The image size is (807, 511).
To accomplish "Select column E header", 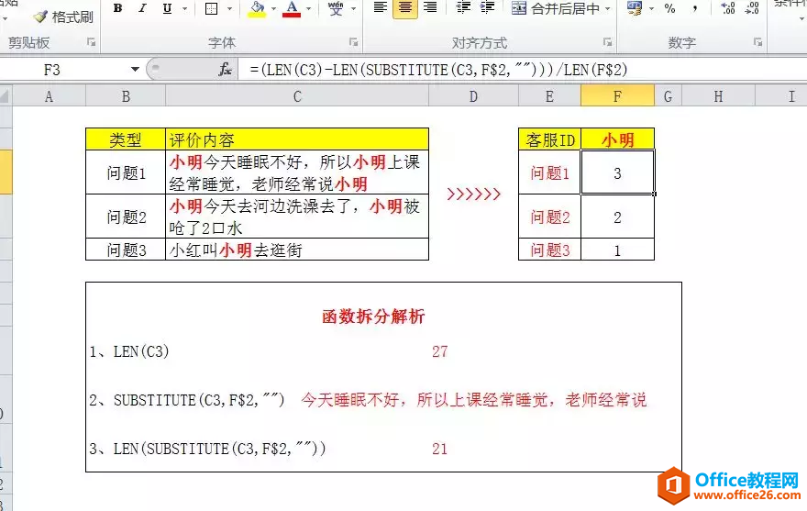I will (x=549, y=96).
